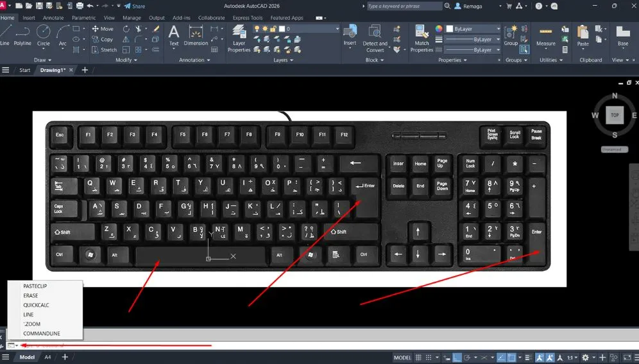Click the Insert block icon

[350, 35]
